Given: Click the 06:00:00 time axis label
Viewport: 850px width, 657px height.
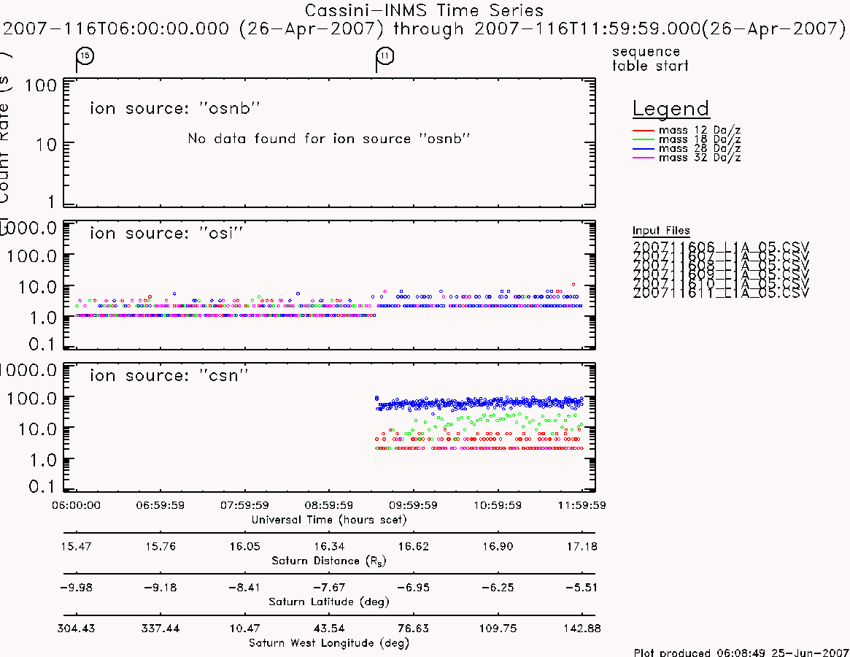Looking at the screenshot, I should click(x=76, y=505).
